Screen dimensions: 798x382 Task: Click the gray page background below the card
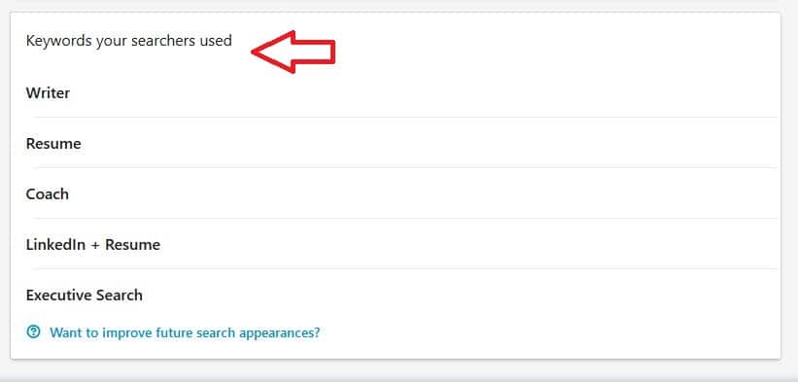(399, 371)
